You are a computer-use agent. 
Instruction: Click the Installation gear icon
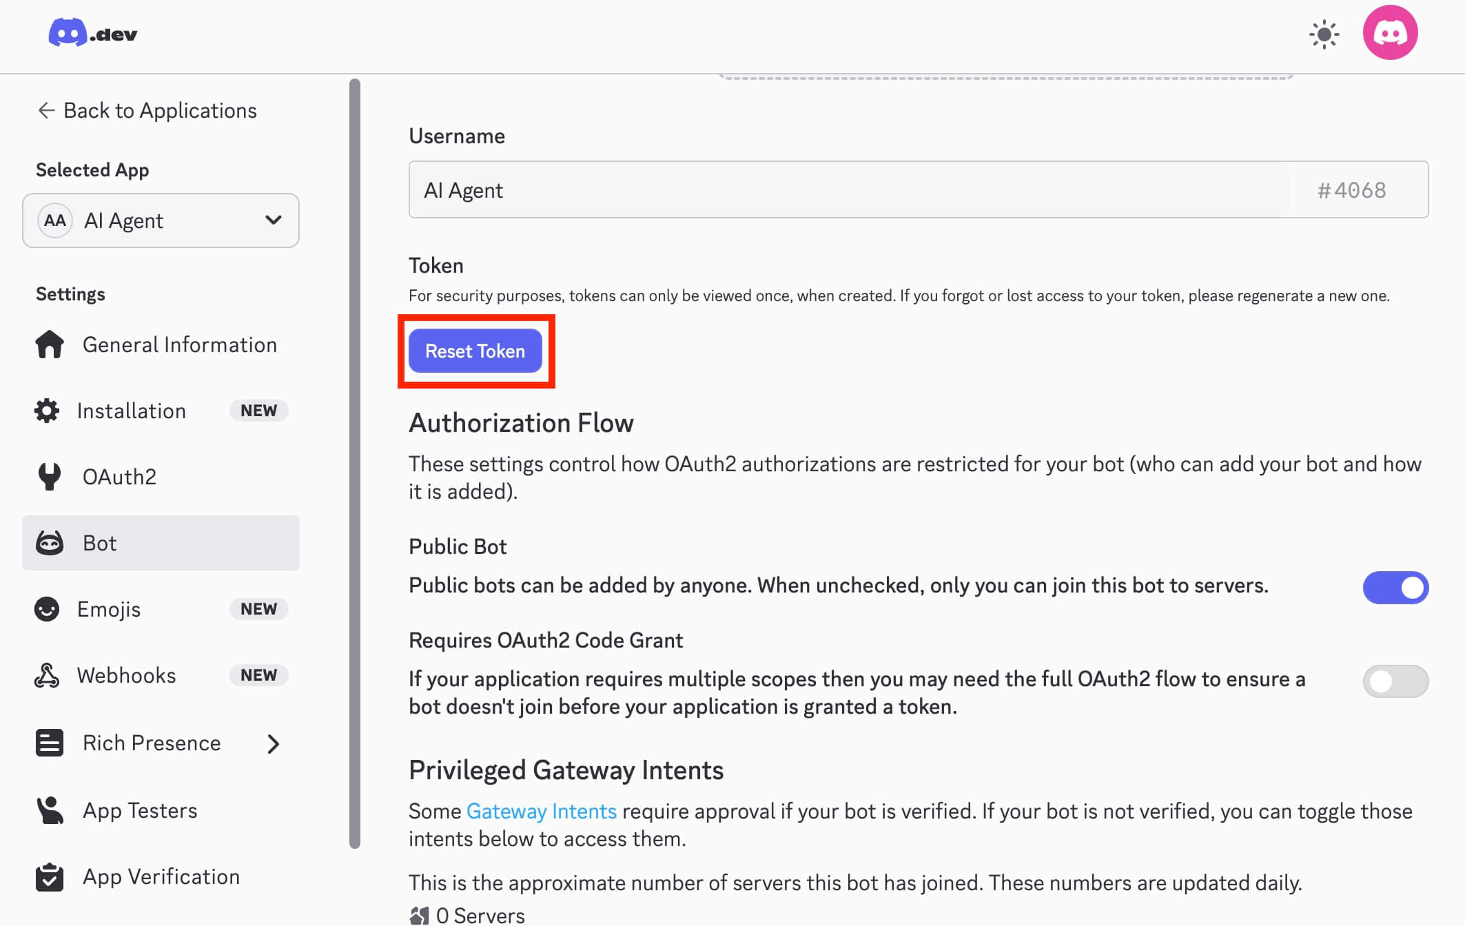coord(47,411)
